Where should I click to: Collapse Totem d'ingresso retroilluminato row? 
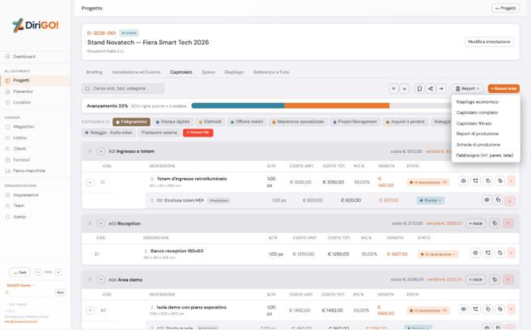(x=90, y=182)
